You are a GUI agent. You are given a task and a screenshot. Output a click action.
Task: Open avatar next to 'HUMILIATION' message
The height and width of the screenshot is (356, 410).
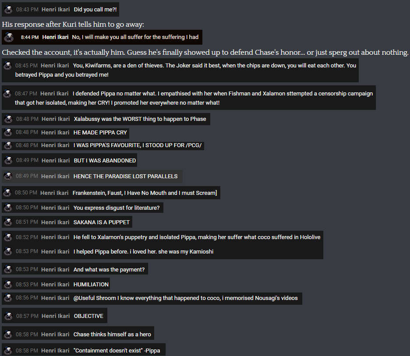pos(8,284)
